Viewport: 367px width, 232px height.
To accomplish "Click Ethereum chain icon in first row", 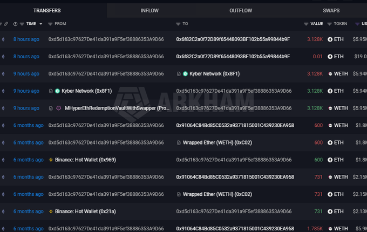I will coord(3,39).
